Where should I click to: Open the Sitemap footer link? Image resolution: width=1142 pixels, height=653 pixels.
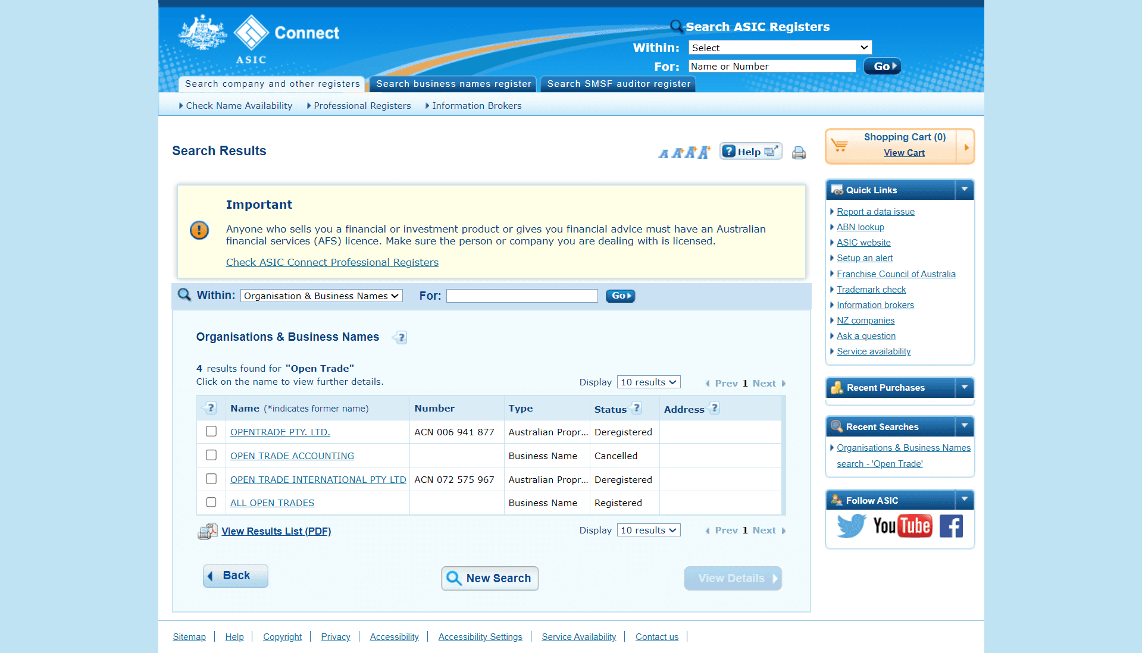[189, 636]
